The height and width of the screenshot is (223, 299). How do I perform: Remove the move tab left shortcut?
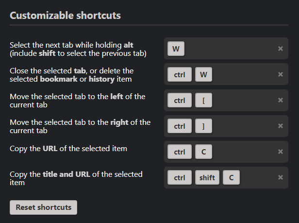281,100
